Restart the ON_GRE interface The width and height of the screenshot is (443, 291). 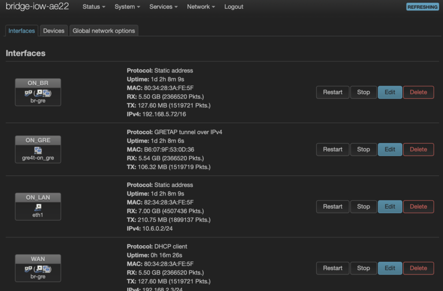[x=333, y=149]
